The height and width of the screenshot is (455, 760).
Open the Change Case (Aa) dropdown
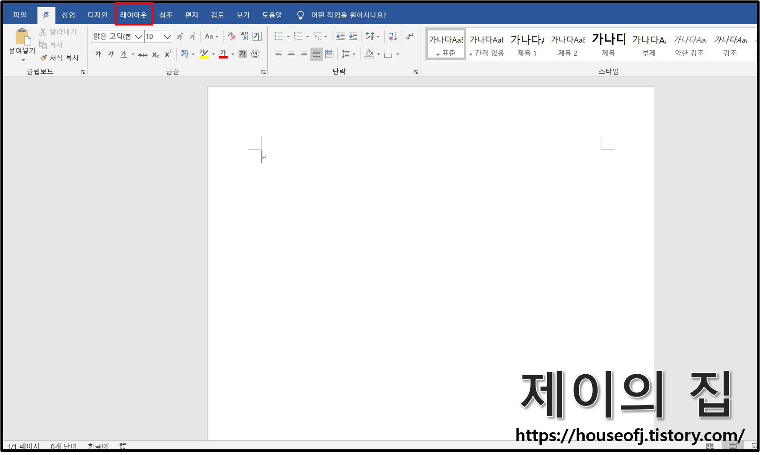click(212, 37)
